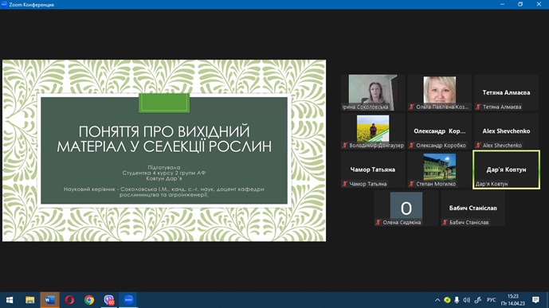Viewport: 549px width, 308px height.
Task: Show hidden system tray icons
Action: tap(437, 300)
